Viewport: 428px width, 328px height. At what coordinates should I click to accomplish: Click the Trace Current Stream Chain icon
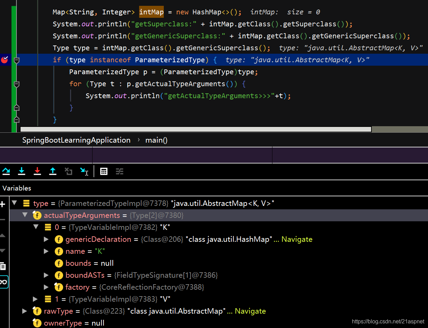pos(120,171)
